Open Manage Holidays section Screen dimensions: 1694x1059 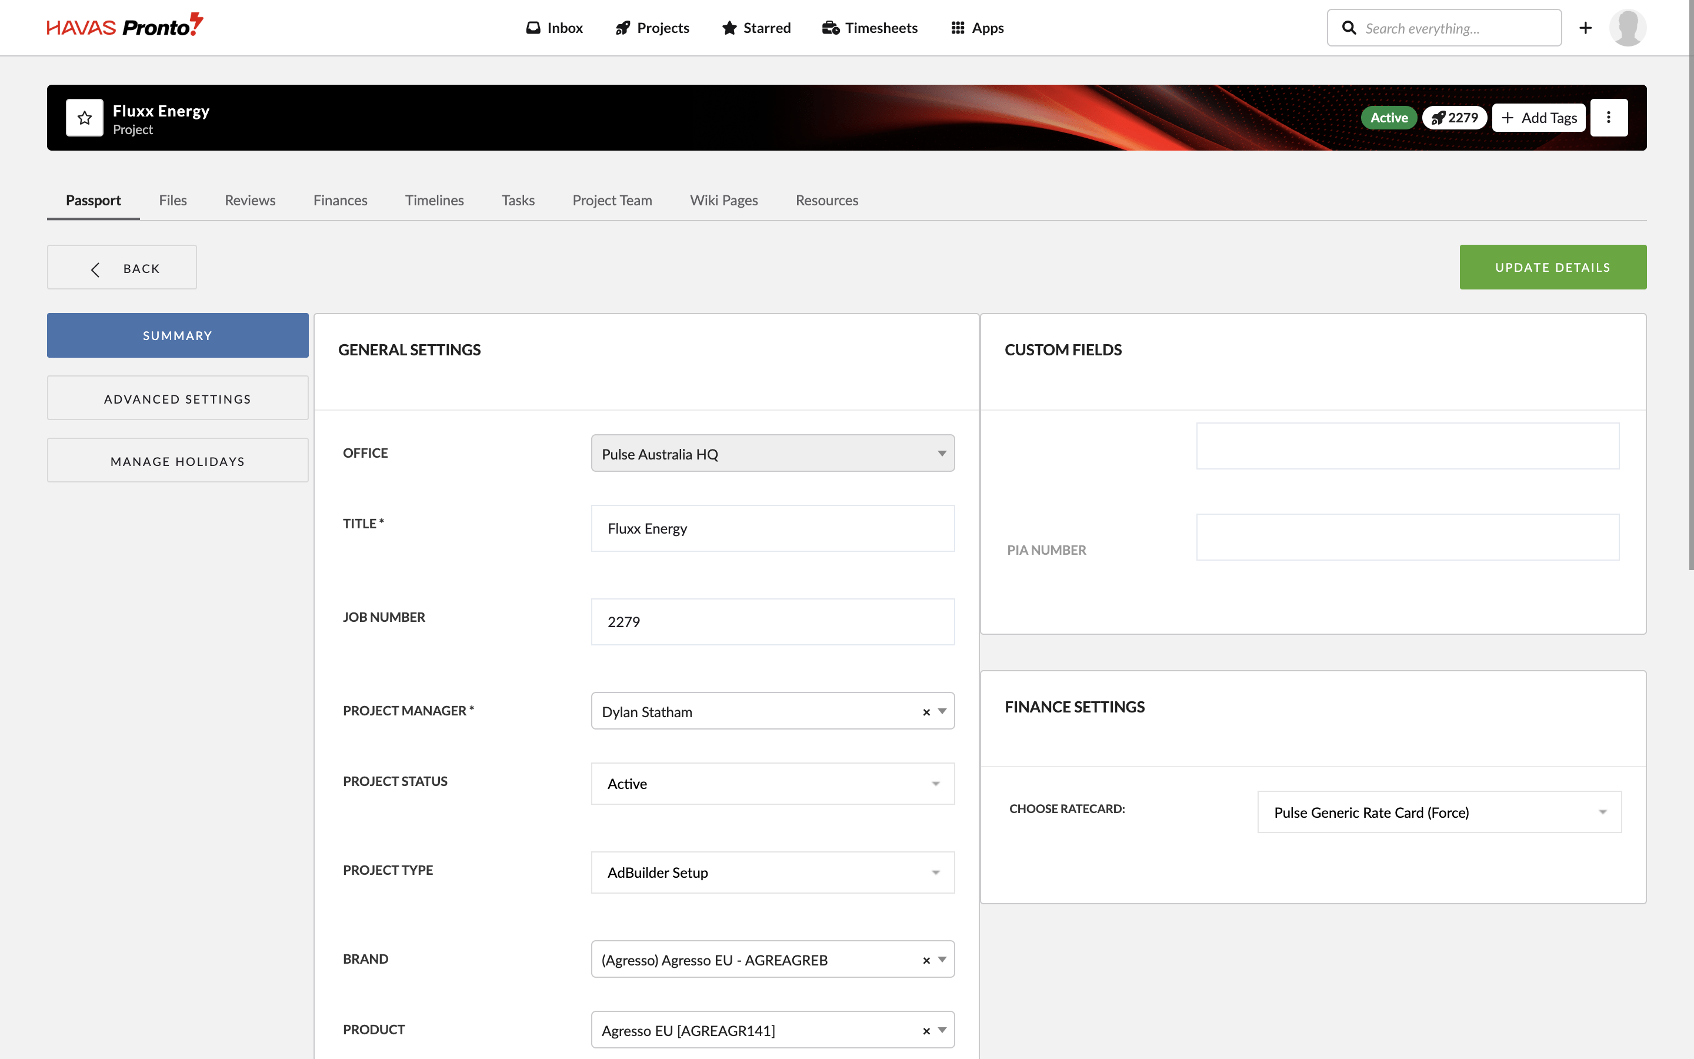178,461
